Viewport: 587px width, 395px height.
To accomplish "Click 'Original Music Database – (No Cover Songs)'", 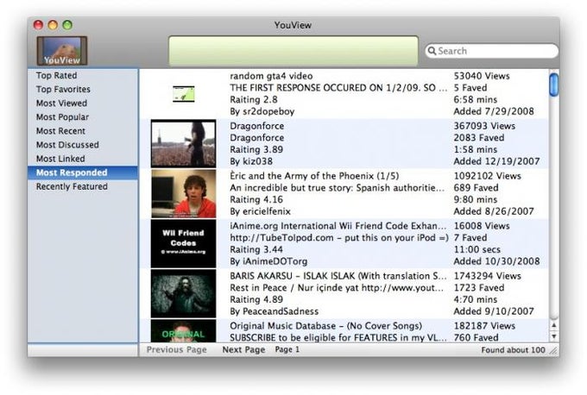I will [x=325, y=326].
